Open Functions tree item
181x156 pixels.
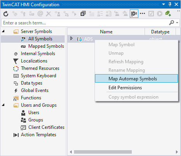(31, 98)
